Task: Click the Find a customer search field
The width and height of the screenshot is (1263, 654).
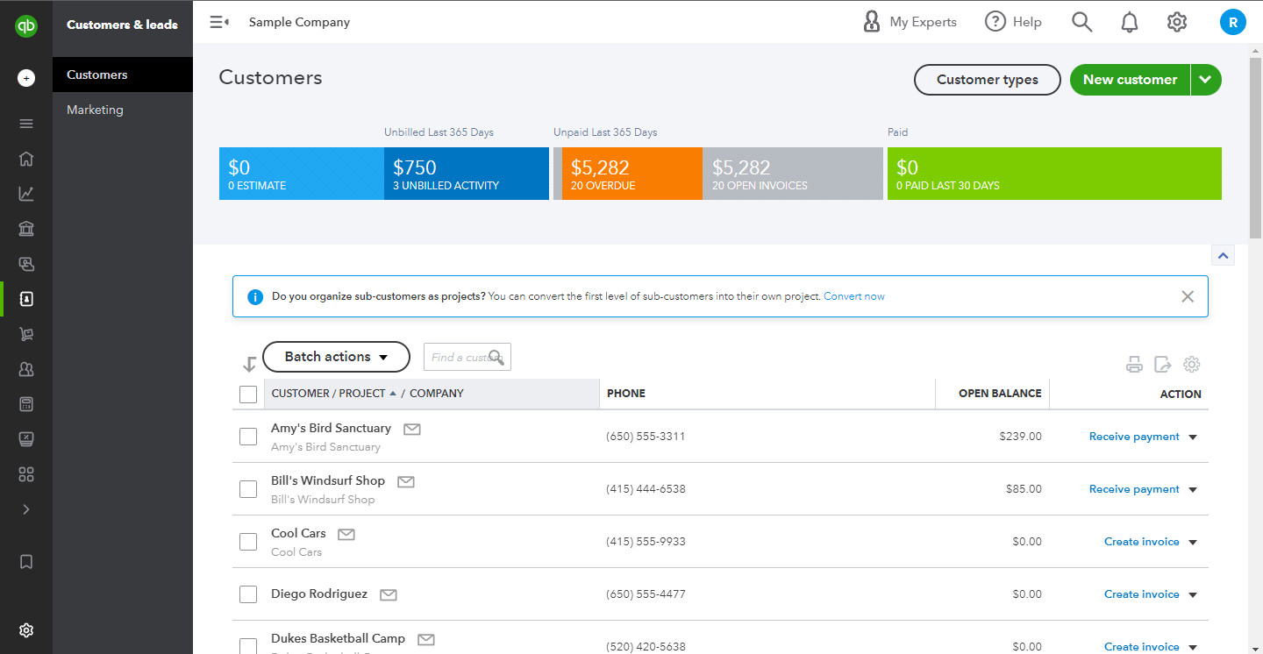Action: tap(467, 357)
